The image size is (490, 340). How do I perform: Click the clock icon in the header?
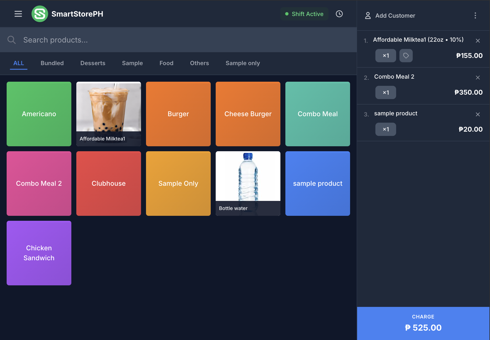tap(339, 14)
